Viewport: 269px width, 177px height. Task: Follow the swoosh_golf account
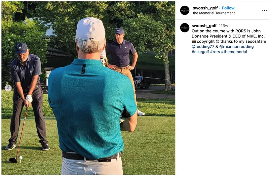click(x=228, y=8)
